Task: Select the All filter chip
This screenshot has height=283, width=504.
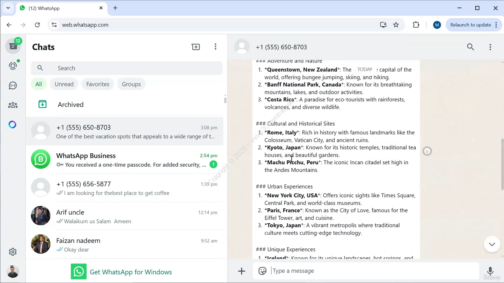Action: [39, 84]
